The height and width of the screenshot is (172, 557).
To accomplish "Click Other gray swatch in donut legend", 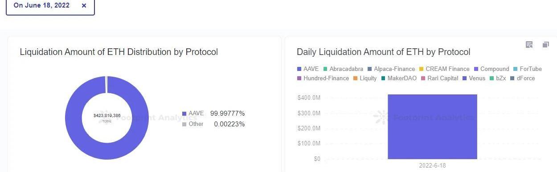I will tap(184, 125).
